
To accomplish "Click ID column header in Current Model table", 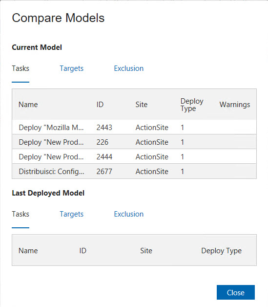I will tap(100, 105).
